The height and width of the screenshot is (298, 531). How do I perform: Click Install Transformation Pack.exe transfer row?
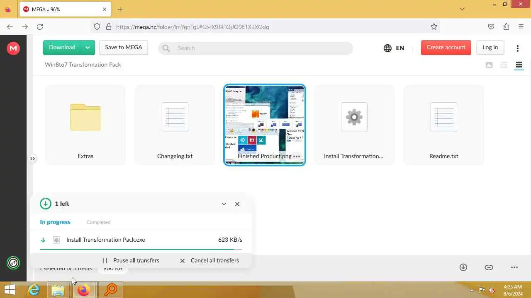point(141,240)
